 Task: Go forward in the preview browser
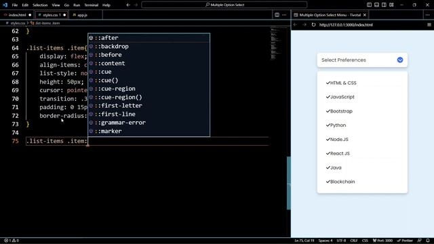304,24
